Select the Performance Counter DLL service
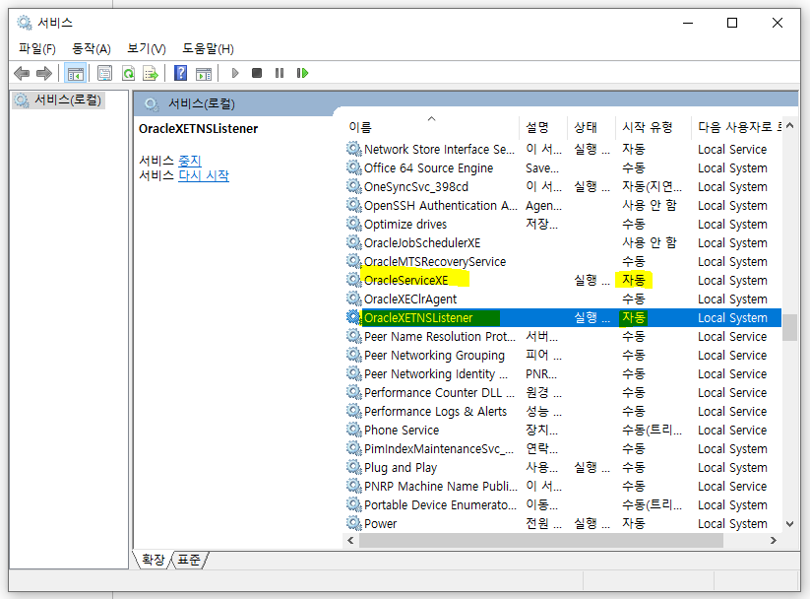Screen dimensions: 810x599 tap(439, 392)
